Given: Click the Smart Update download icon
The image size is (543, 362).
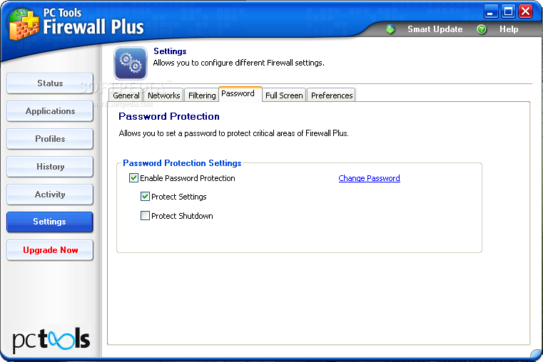Looking at the screenshot, I should pyautogui.click(x=390, y=29).
